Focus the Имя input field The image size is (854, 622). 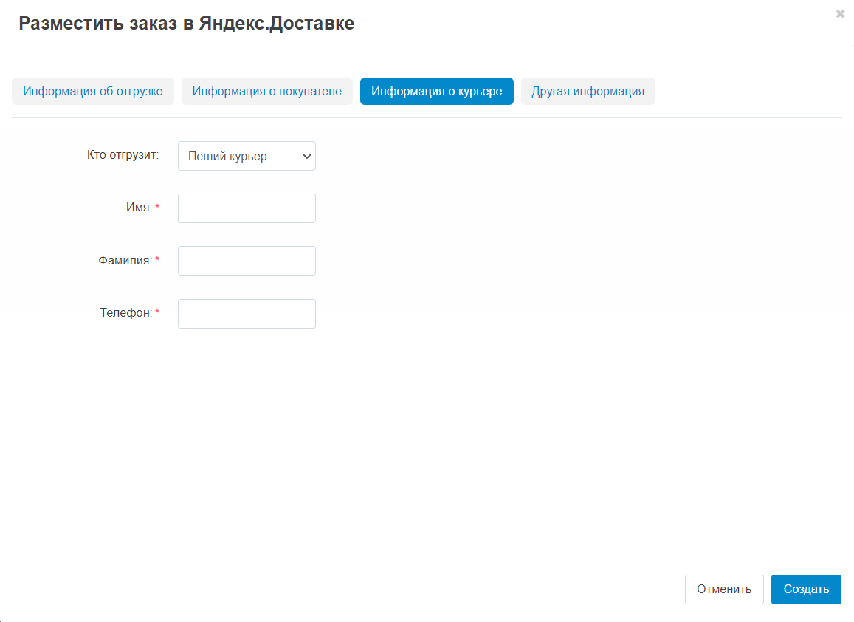(247, 208)
